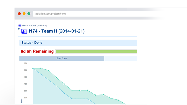Click the hours axis label
This screenshot has width=187, height=105.
pos(22,101)
